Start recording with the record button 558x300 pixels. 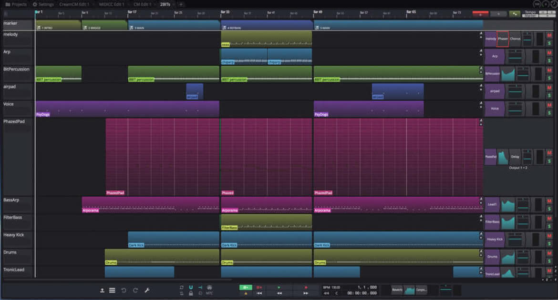pos(306,287)
